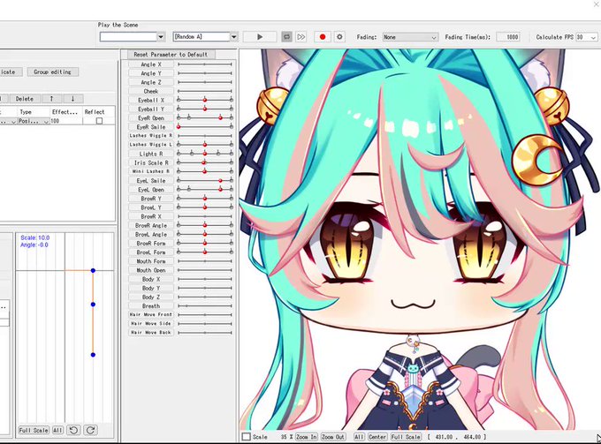Select the BrowR Y parameter label

(x=151, y=199)
